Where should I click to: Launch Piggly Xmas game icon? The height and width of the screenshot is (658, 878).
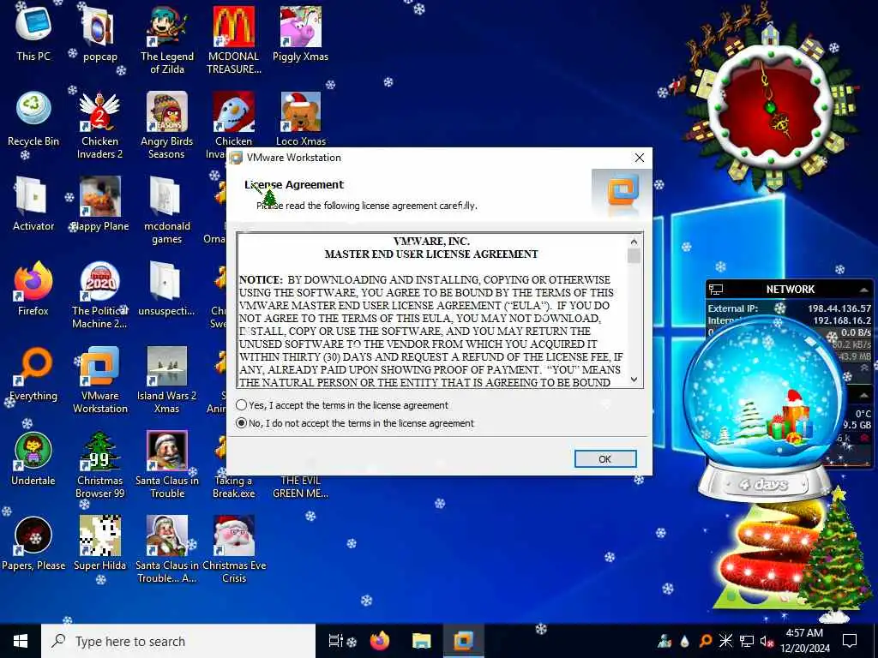301,33
